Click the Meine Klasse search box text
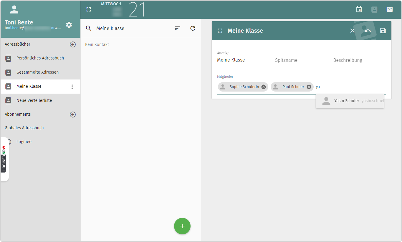 click(110, 28)
